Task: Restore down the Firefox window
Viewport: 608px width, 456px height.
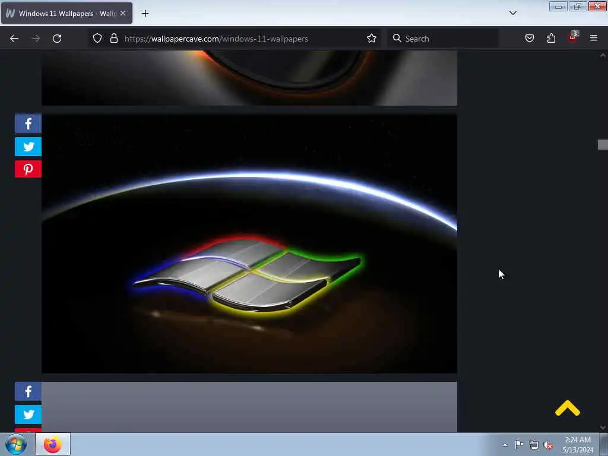Action: pyautogui.click(x=578, y=7)
